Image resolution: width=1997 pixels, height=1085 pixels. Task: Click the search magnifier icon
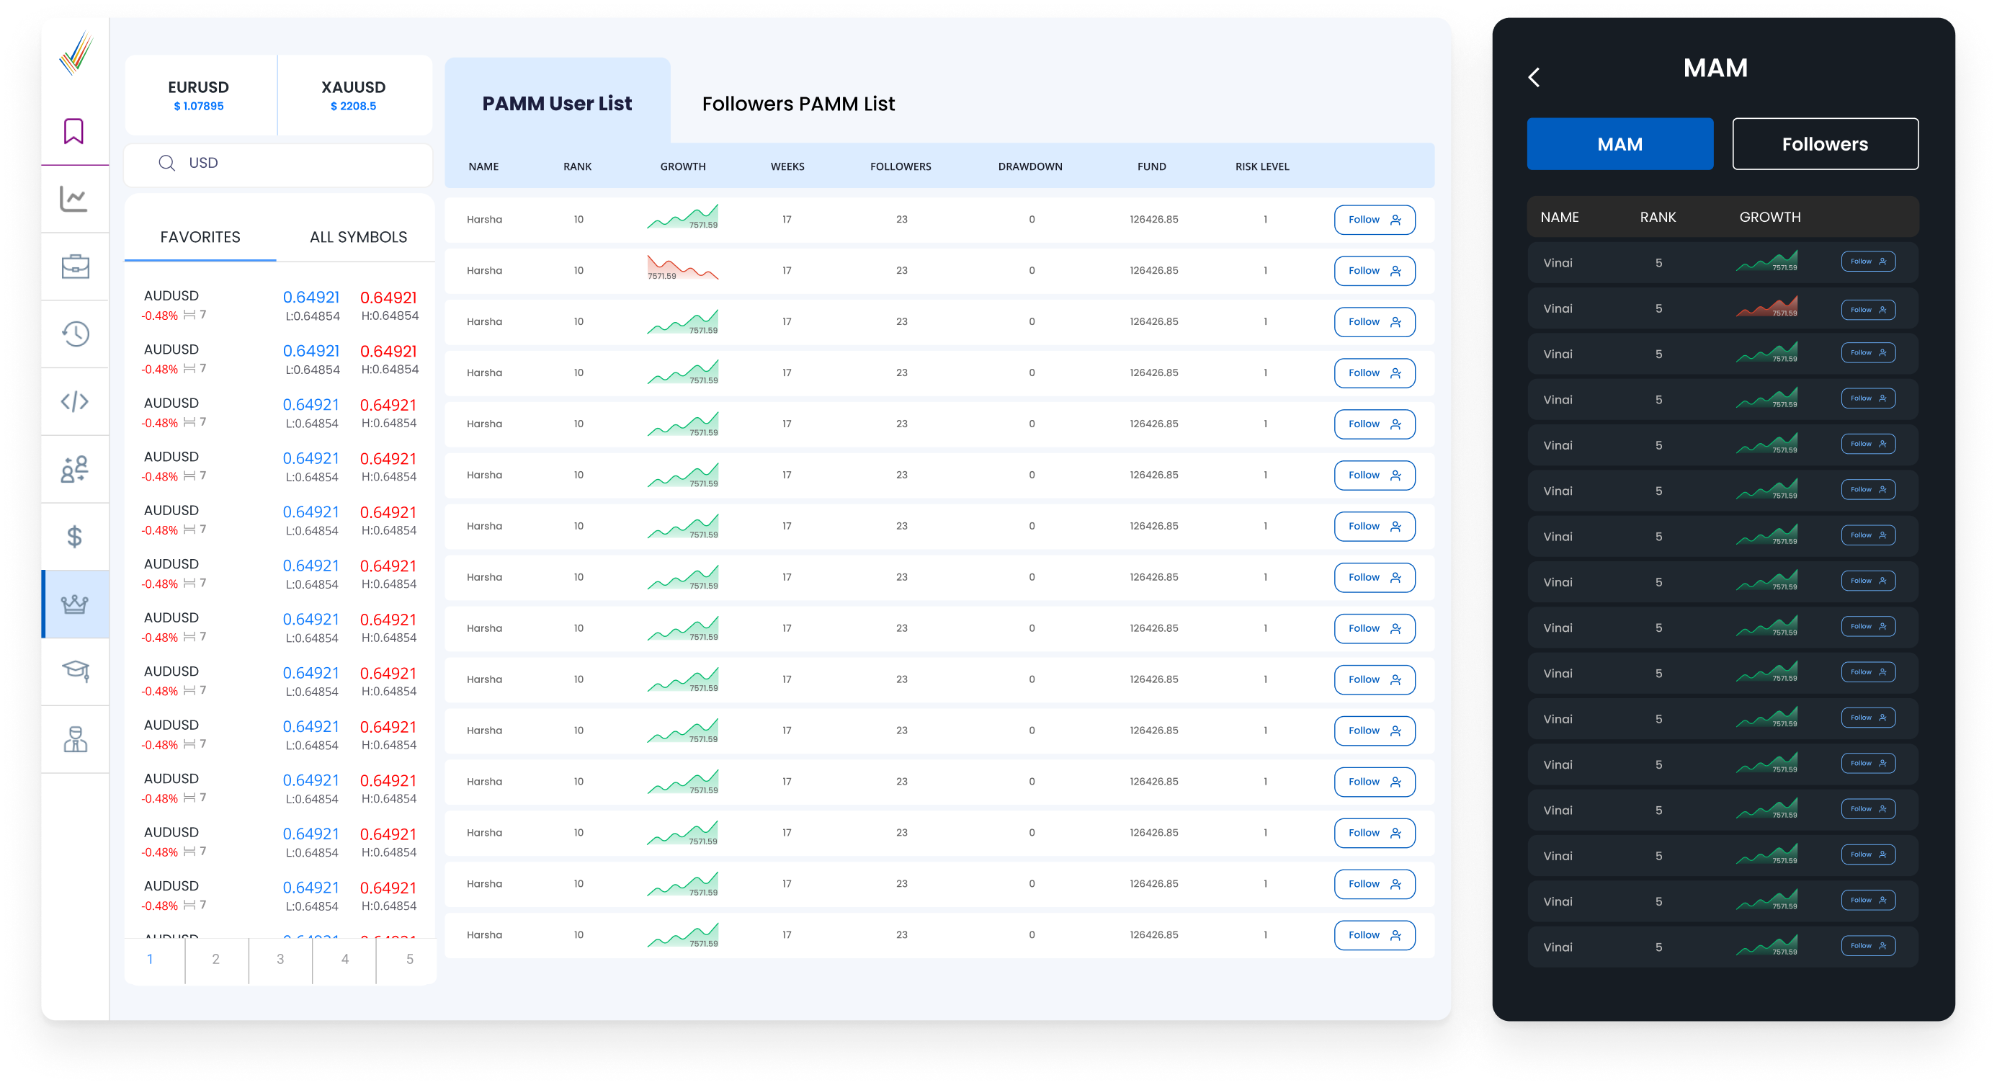pos(166,163)
